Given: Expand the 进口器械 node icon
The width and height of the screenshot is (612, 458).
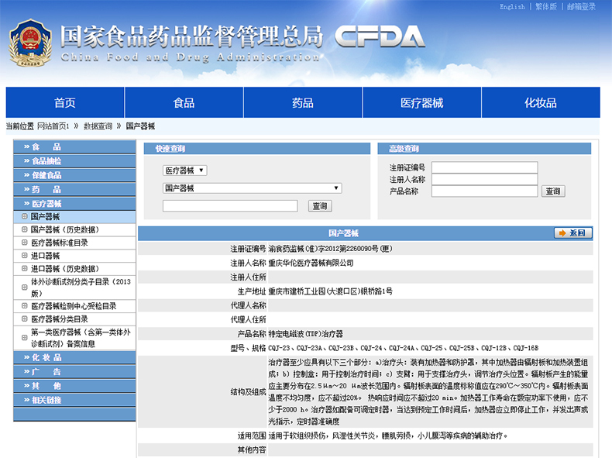Looking at the screenshot, I should click(25, 256).
